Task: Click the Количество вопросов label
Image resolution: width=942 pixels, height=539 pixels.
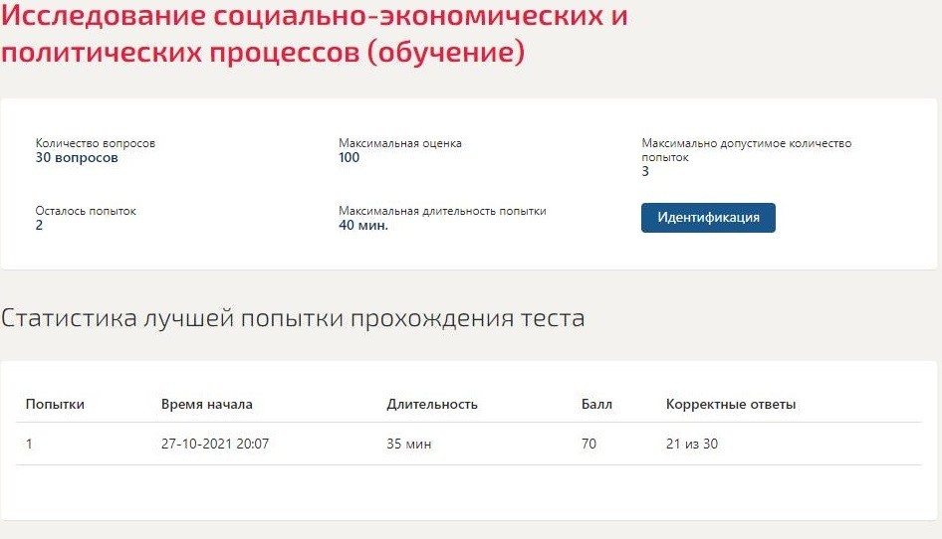Action: click(x=95, y=143)
